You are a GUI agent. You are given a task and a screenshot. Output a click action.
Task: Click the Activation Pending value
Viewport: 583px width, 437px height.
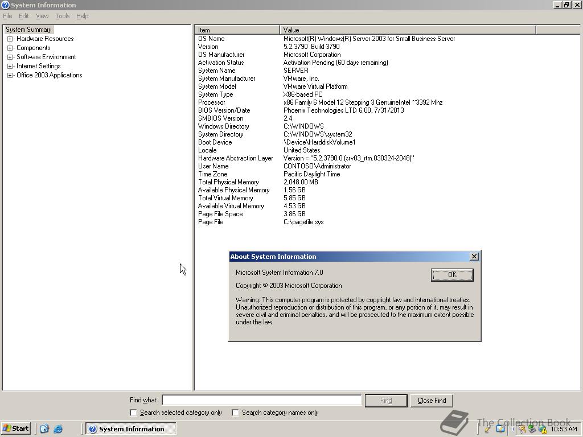click(335, 63)
